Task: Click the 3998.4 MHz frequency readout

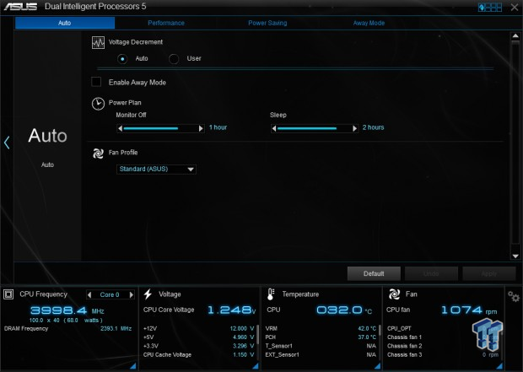Action: [67, 310]
